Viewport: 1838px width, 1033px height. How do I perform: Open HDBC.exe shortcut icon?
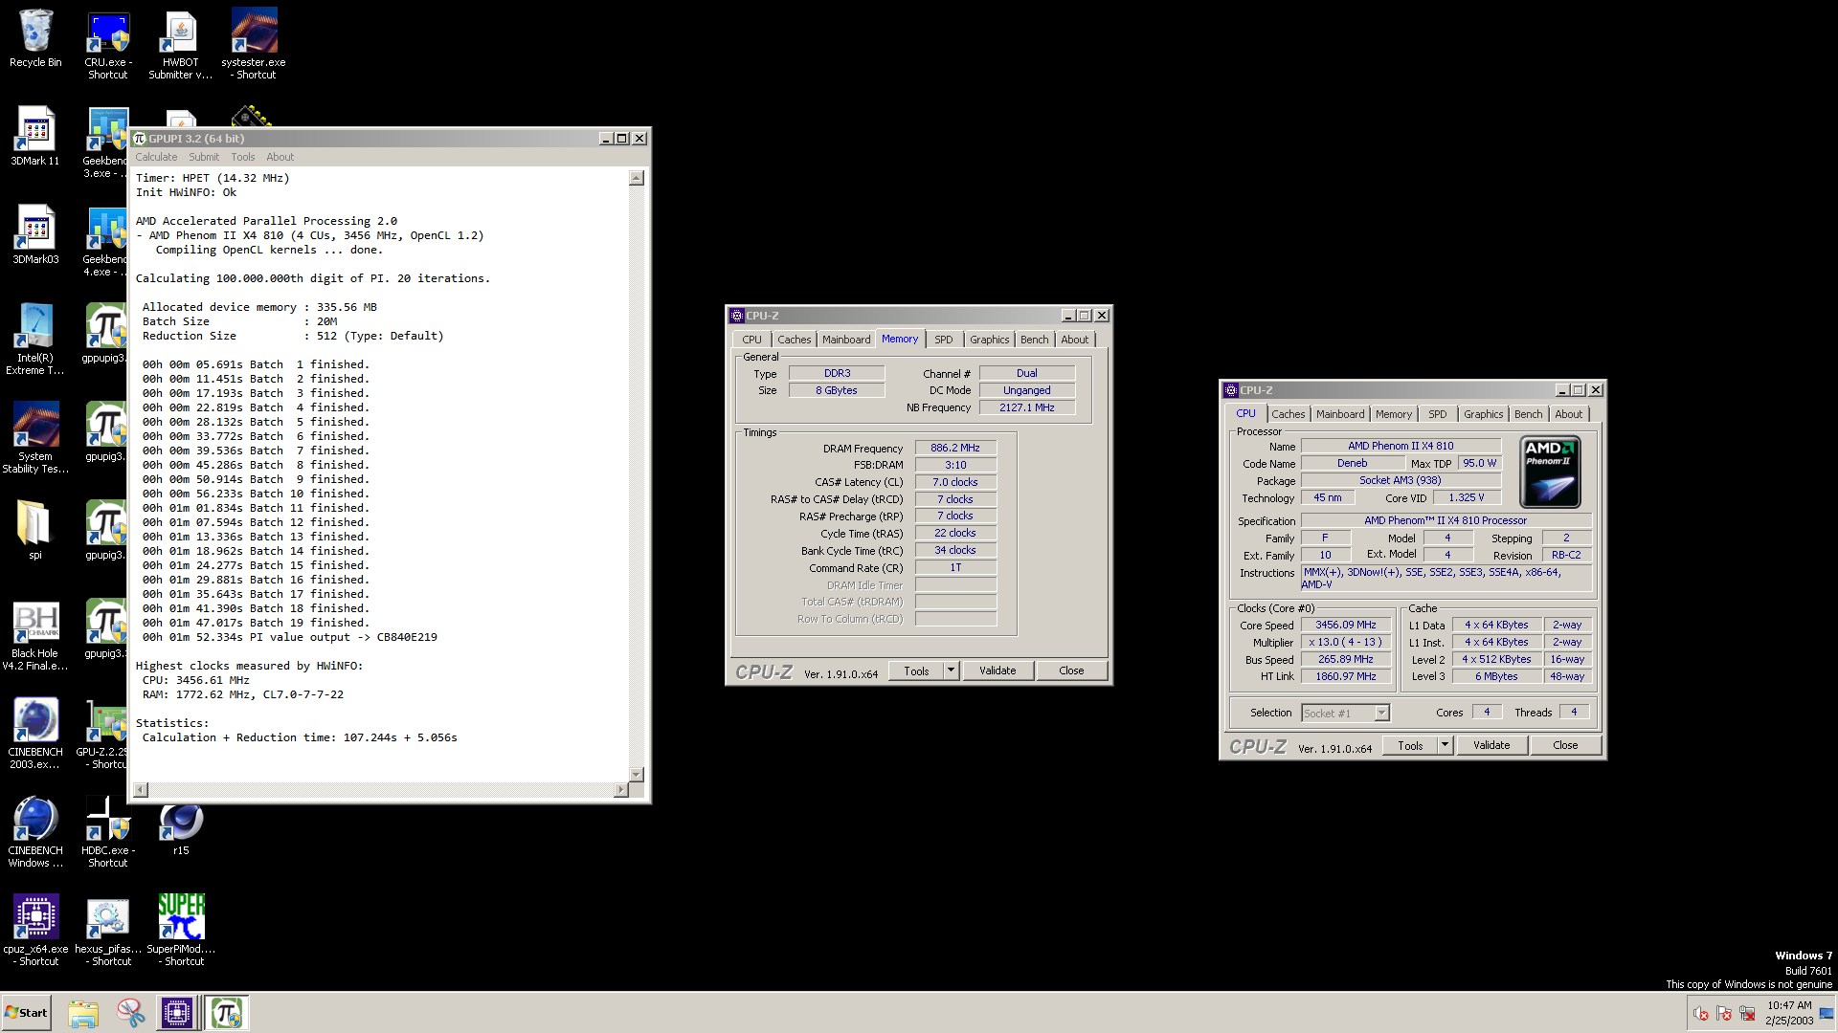tap(108, 832)
